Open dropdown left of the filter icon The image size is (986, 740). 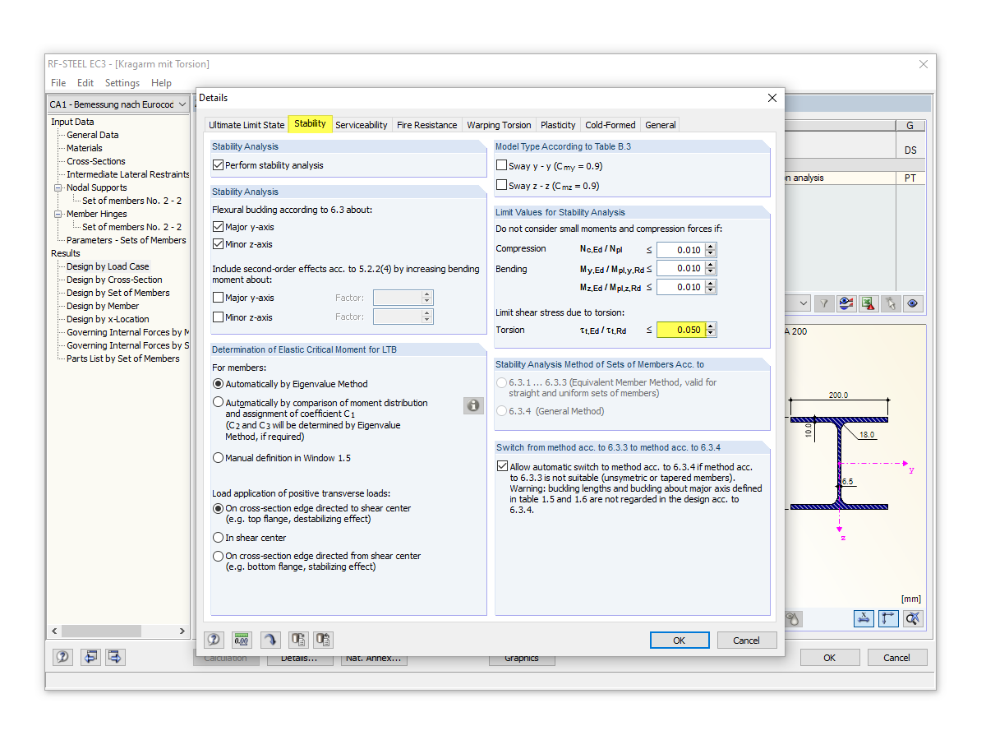(804, 303)
